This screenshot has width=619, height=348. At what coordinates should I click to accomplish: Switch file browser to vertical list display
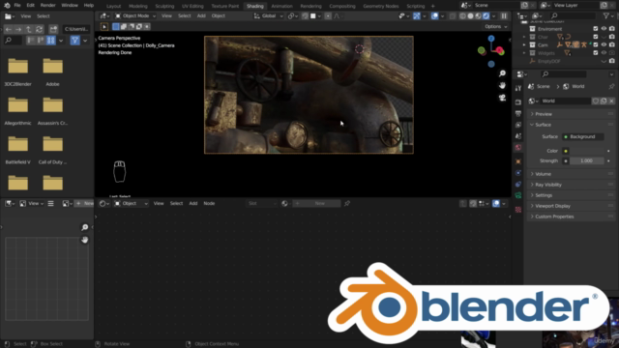point(30,41)
